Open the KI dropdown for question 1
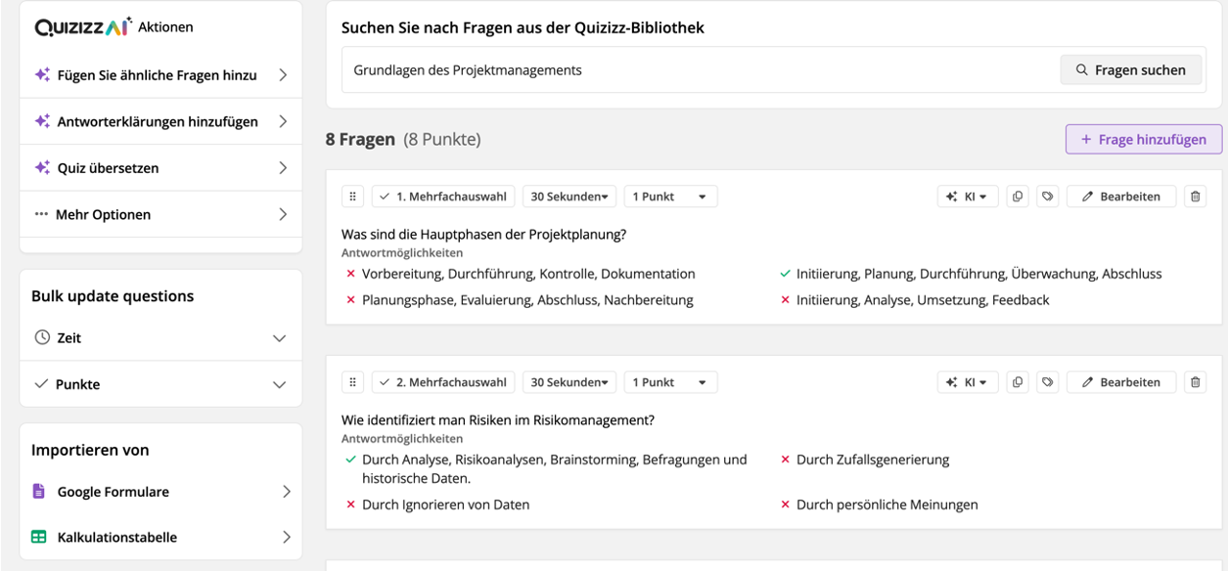 (x=967, y=197)
